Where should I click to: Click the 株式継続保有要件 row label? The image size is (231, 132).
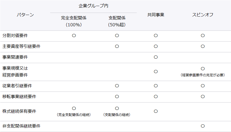pyautogui.click(x=19, y=111)
